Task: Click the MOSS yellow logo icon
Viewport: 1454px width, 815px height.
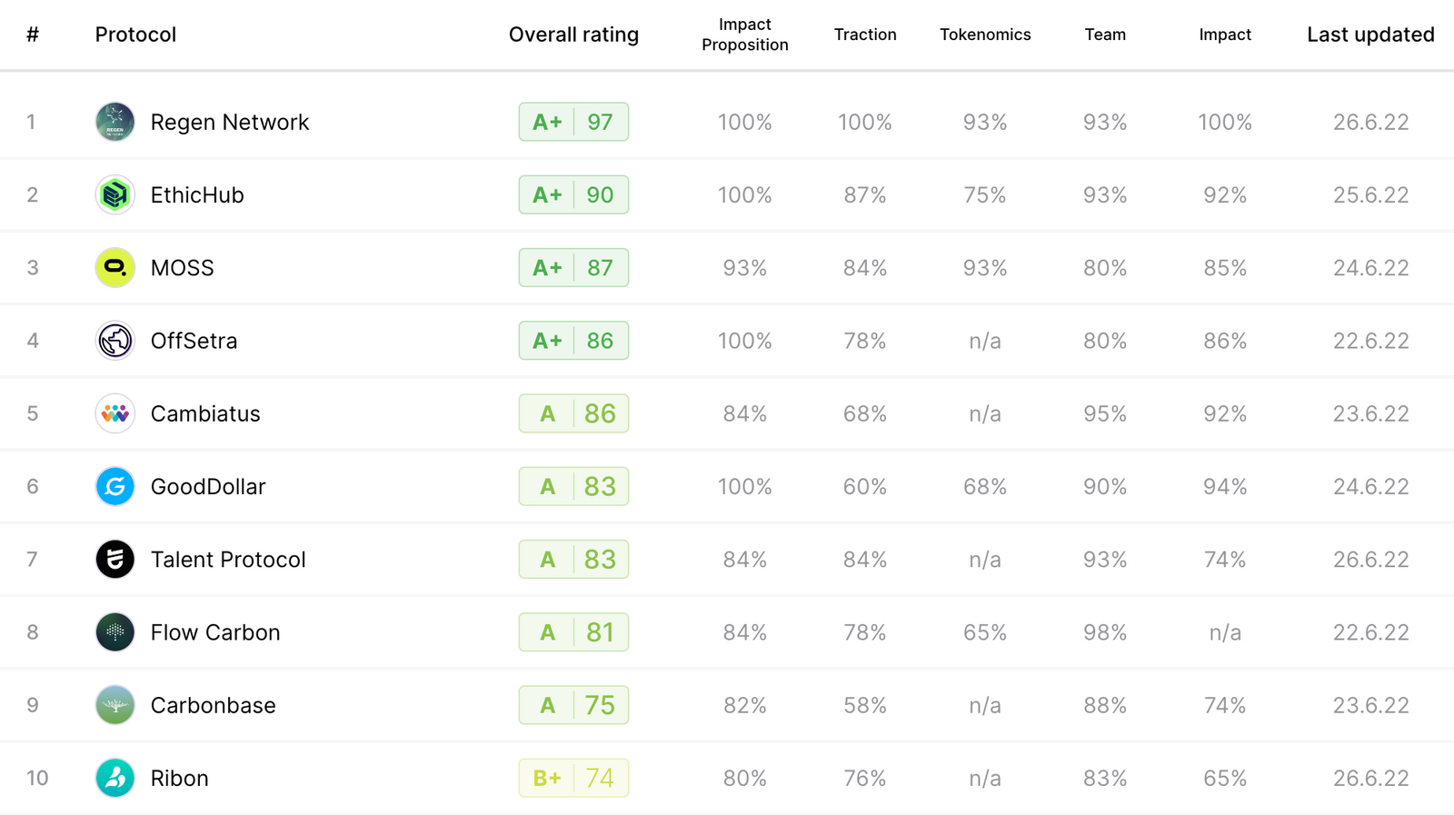Action: [x=115, y=268]
